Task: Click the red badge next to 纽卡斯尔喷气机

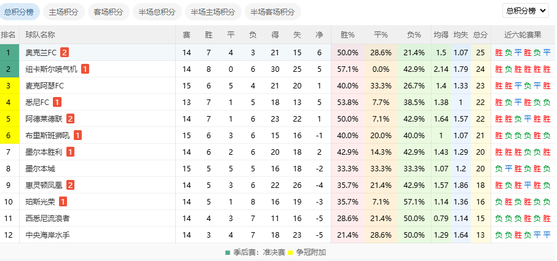Action: (x=85, y=69)
